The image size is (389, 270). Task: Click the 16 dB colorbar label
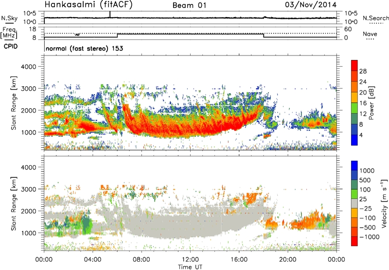[x=363, y=103]
